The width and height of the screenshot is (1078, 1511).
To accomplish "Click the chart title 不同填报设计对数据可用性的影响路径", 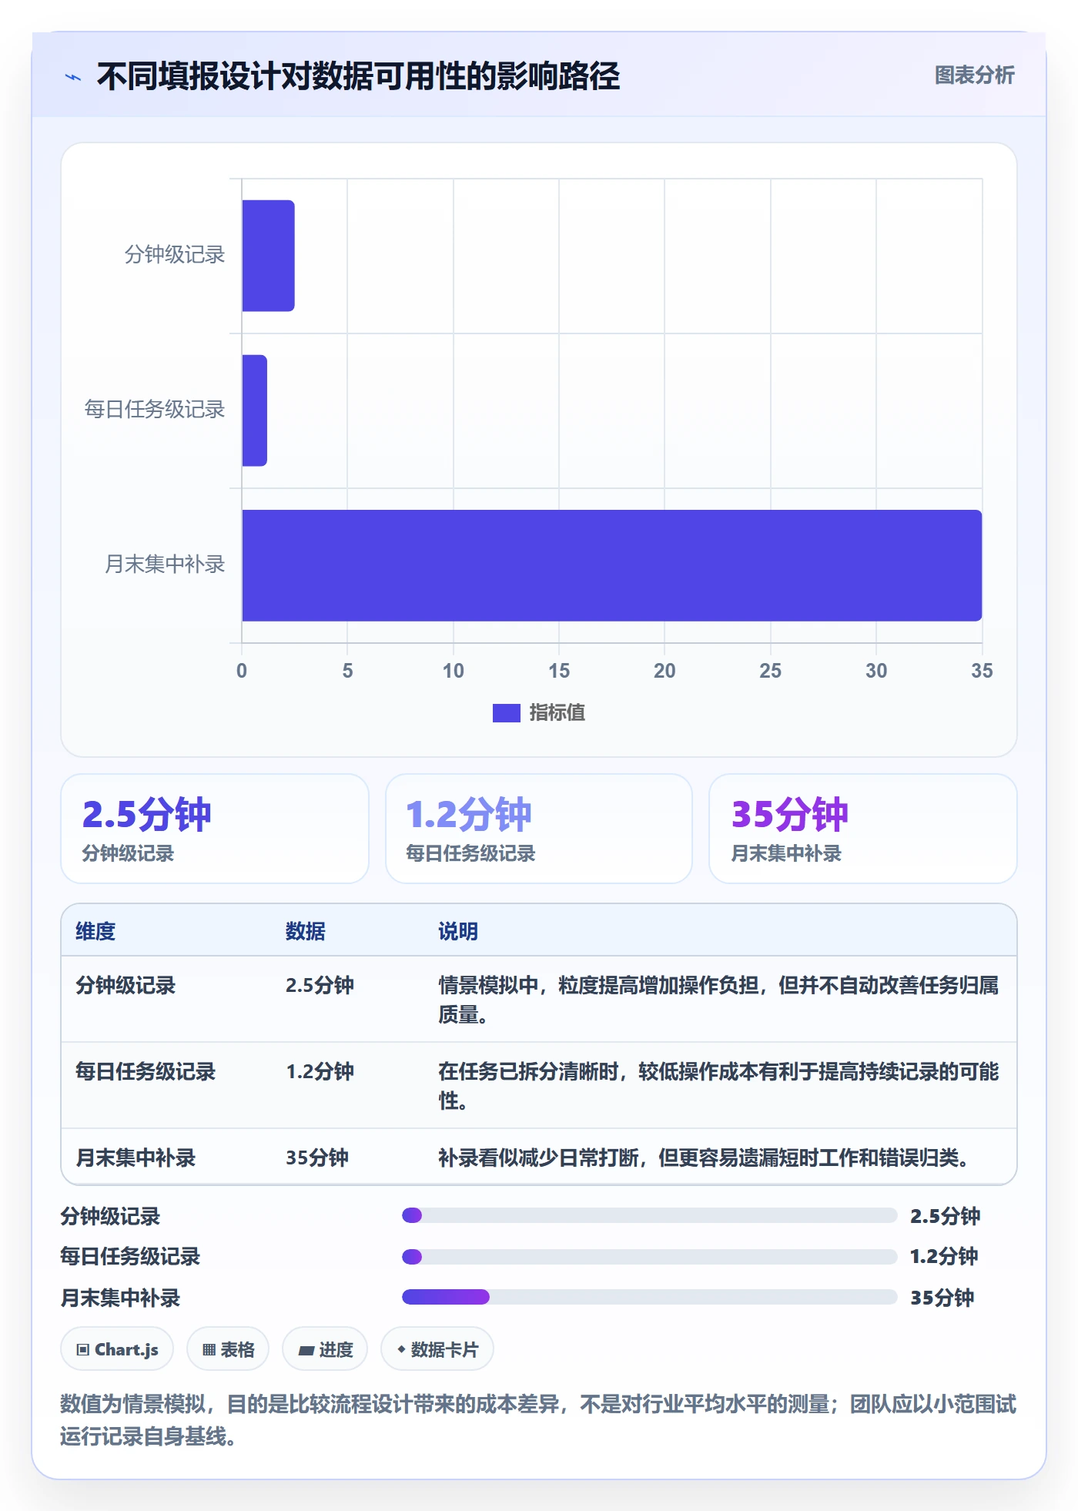I will pyautogui.click(x=359, y=77).
